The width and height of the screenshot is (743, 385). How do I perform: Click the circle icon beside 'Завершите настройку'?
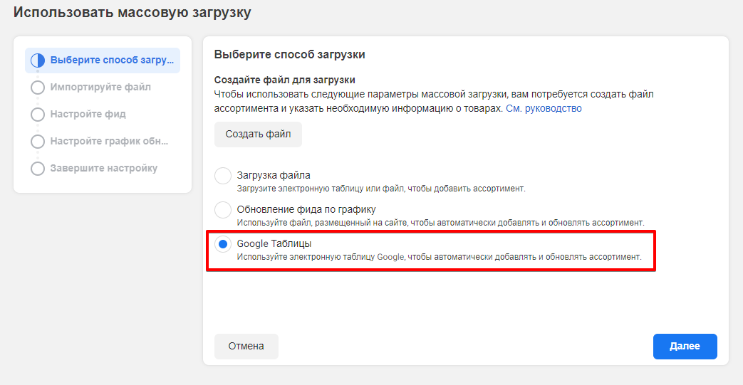pyautogui.click(x=38, y=169)
